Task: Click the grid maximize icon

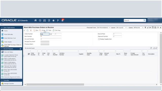Action: coord(156,48)
